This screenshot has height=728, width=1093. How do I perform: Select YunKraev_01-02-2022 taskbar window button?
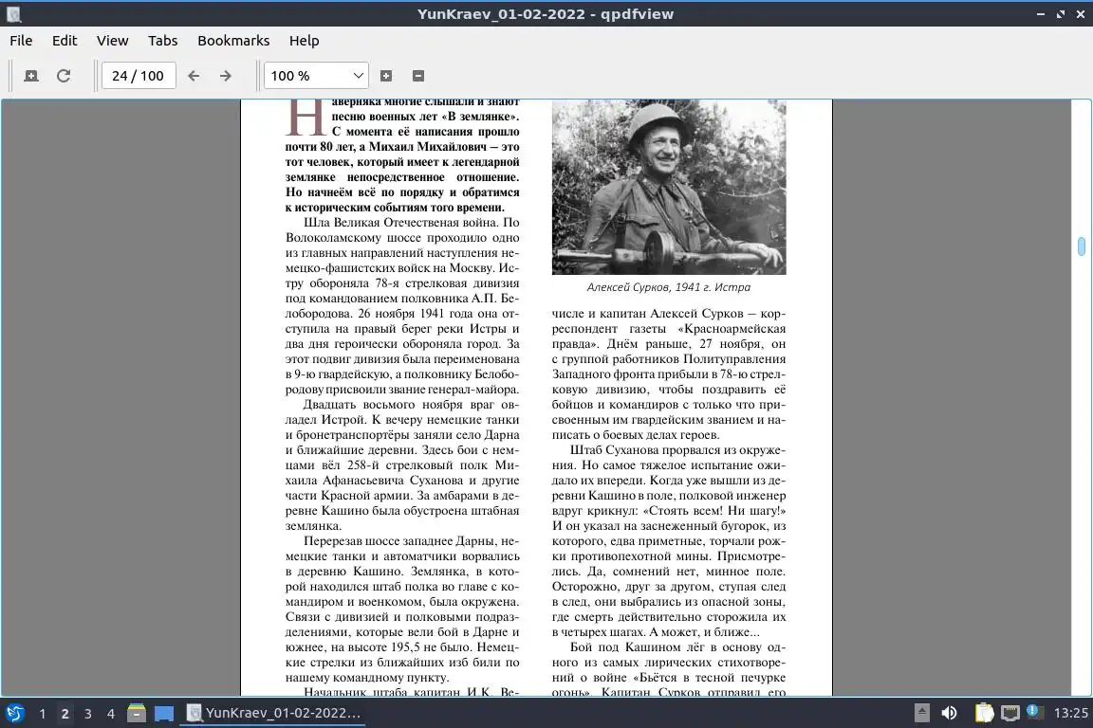coord(273,713)
